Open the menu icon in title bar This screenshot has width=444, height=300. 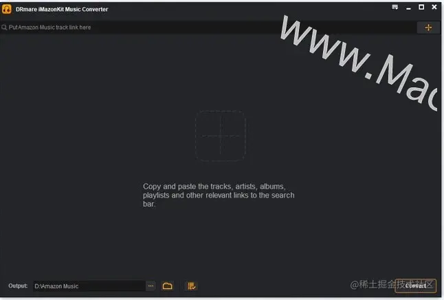pyautogui.click(x=395, y=8)
